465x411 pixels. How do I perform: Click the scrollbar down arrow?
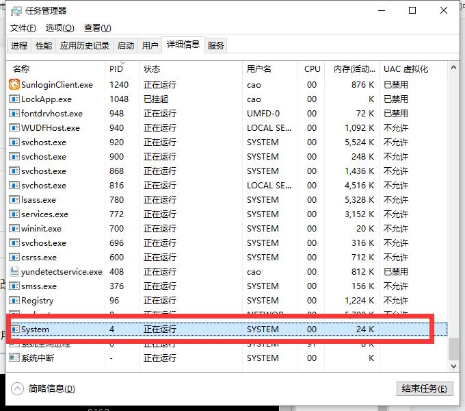pyautogui.click(x=453, y=366)
